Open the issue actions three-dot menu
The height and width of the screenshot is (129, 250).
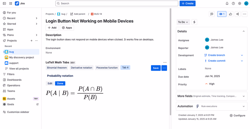[x=244, y=14]
